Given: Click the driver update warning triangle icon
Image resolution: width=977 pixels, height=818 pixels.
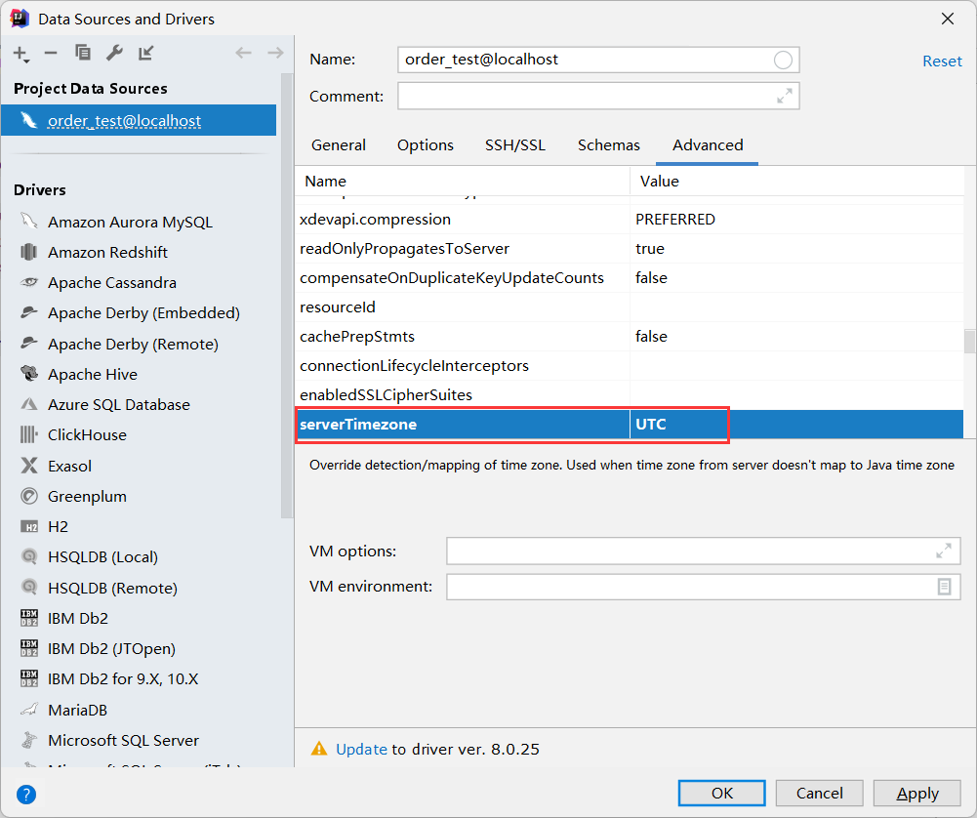Looking at the screenshot, I should [319, 749].
